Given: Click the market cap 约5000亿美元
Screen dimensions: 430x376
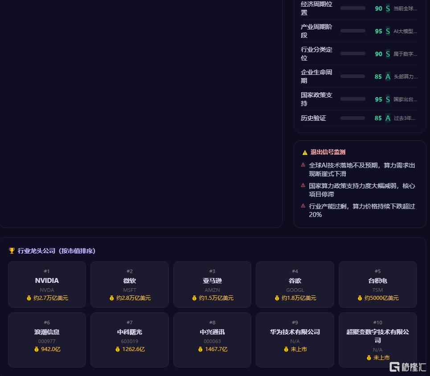Looking at the screenshot, I should click(x=381, y=298).
